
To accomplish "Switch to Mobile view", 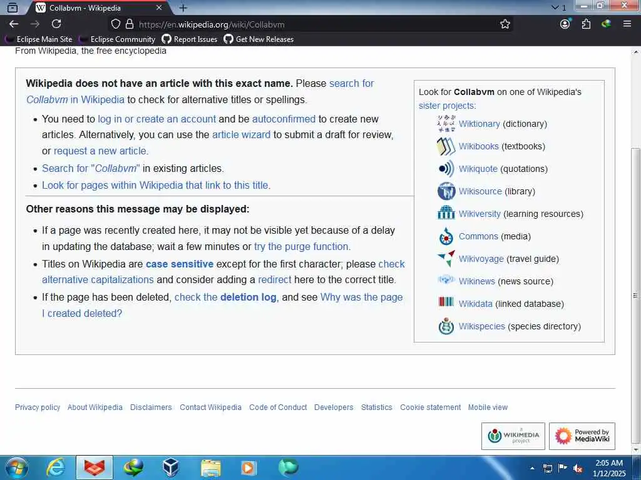I will pyautogui.click(x=488, y=407).
